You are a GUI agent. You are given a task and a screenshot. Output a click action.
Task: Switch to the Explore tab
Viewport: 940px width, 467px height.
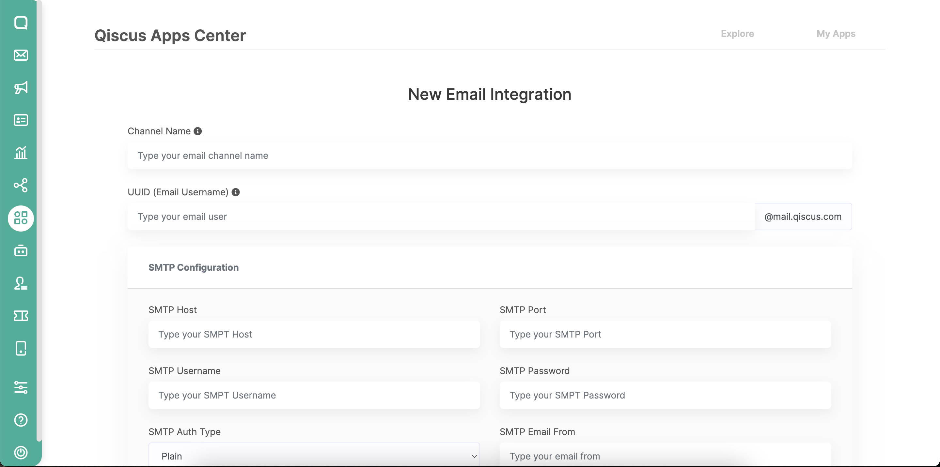(737, 34)
